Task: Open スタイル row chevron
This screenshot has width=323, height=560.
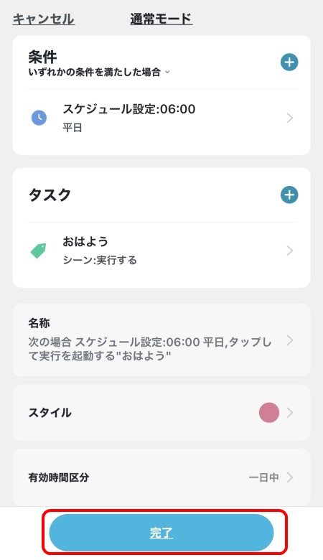Action: 290,413
